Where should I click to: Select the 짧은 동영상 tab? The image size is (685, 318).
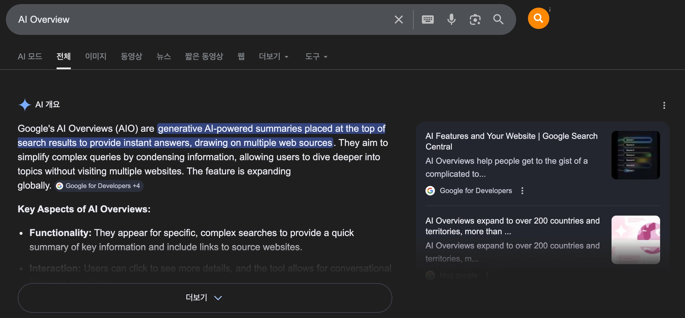point(204,57)
